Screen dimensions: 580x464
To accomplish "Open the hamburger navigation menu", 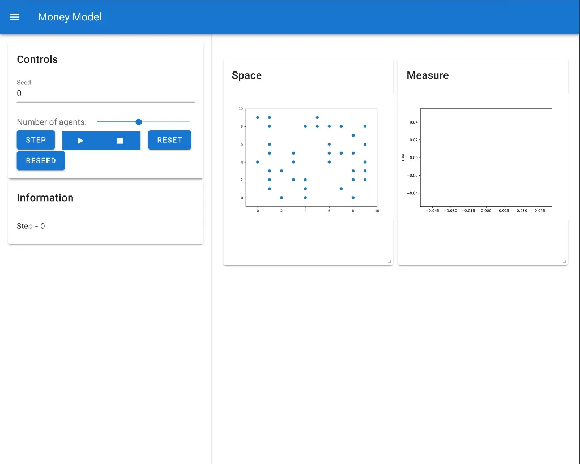I will (x=15, y=17).
